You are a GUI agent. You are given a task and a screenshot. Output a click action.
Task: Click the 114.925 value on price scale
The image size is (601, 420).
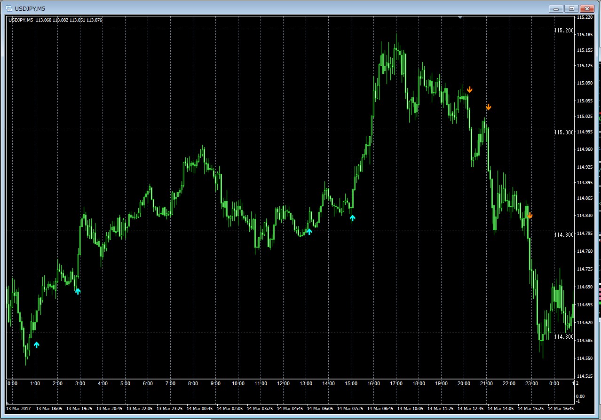[585, 167]
